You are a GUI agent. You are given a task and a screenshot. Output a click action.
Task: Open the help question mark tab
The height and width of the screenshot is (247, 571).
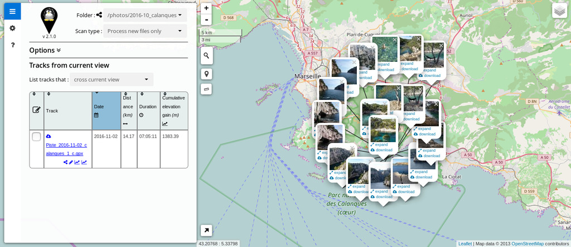tap(12, 45)
